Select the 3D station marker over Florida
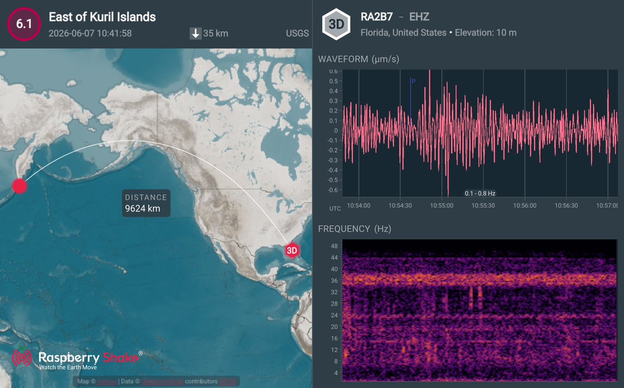Image resolution: width=624 pixels, height=388 pixels. click(x=292, y=250)
